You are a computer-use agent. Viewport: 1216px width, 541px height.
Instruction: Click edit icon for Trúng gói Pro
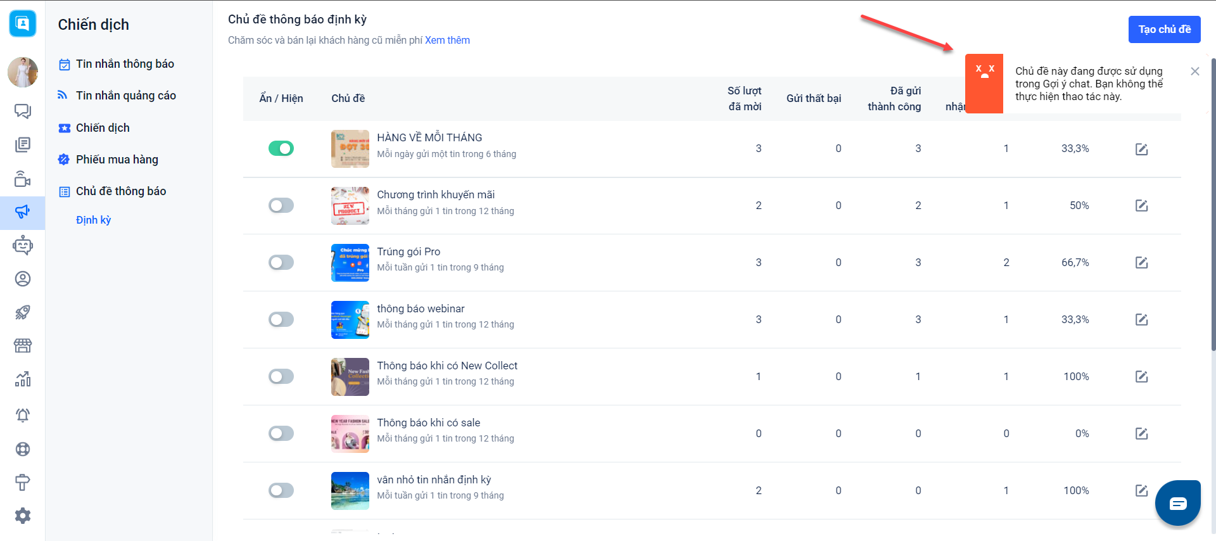(1141, 262)
